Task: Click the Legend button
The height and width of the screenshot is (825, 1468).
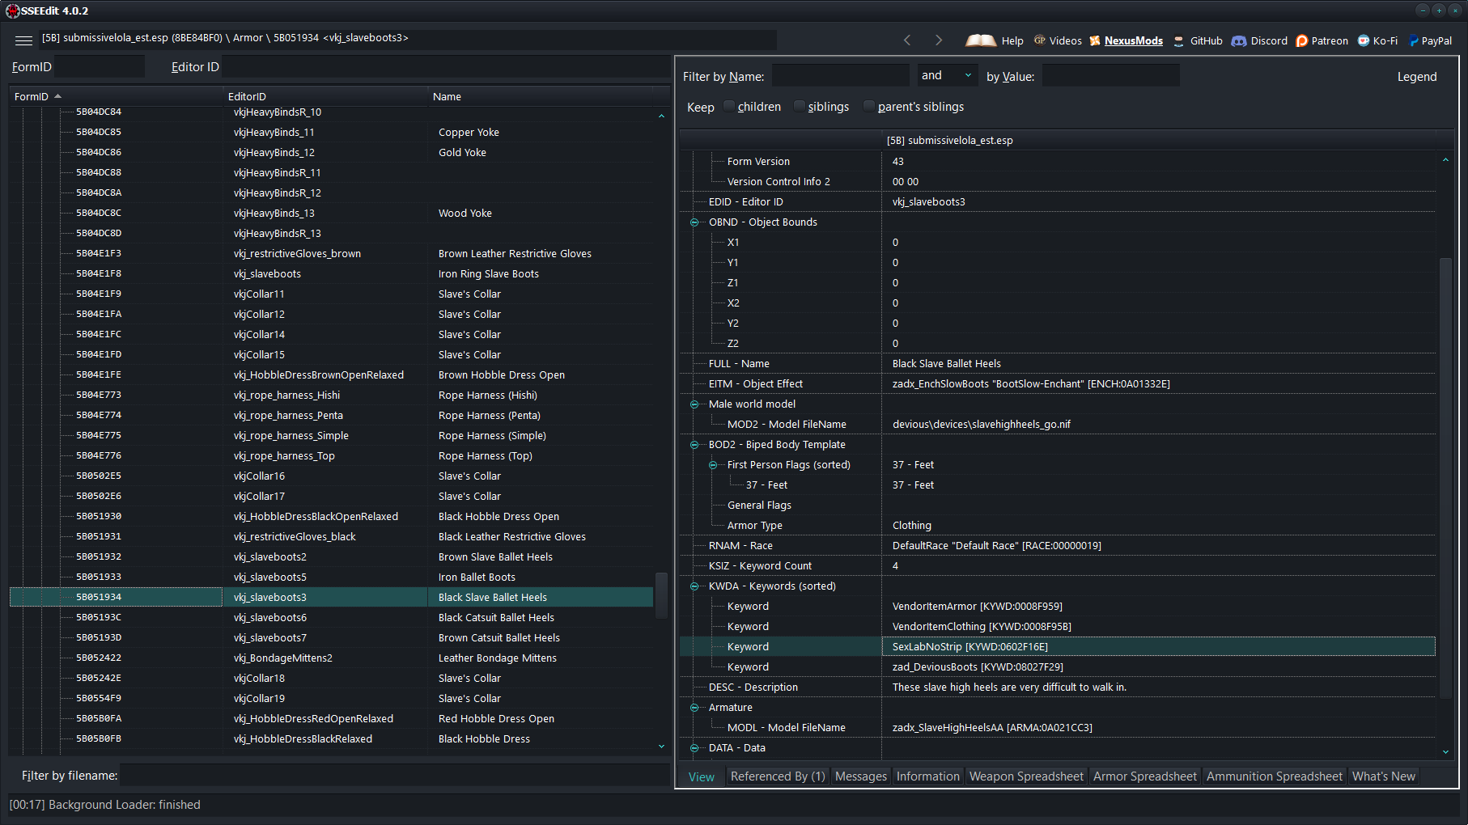Action: (1417, 77)
